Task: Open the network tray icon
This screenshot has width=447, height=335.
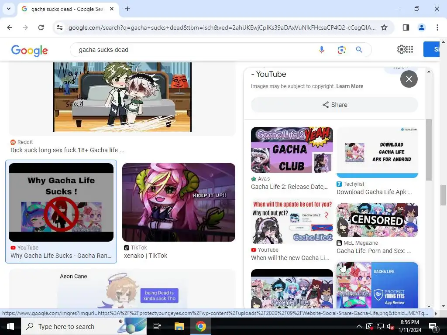Action: click(x=380, y=326)
